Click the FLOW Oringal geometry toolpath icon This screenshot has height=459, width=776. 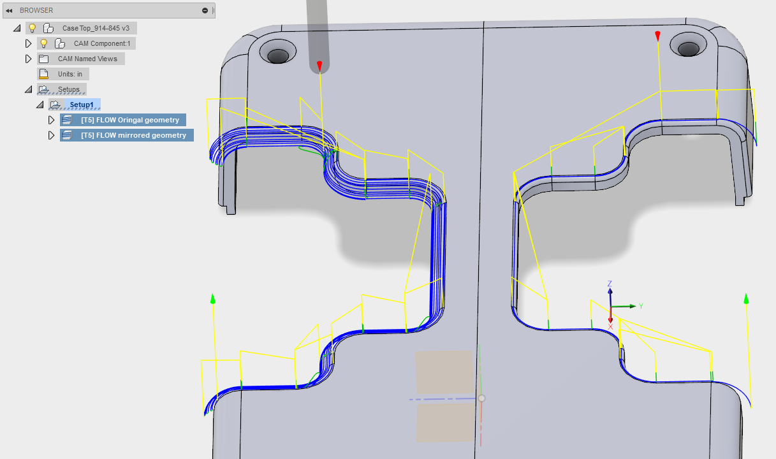click(67, 120)
